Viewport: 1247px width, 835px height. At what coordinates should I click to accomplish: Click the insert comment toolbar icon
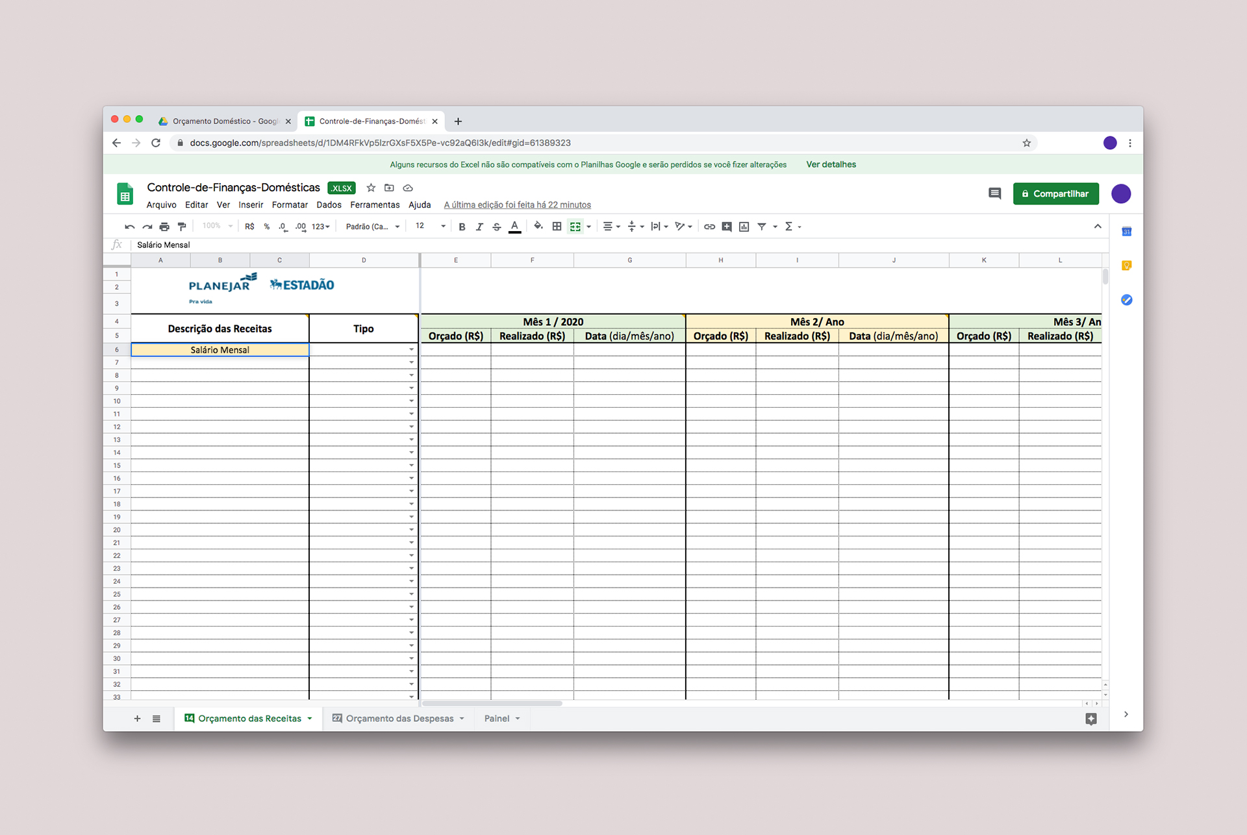727,227
